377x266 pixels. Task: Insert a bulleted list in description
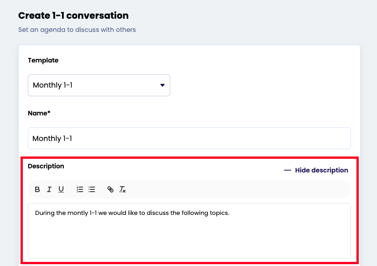tap(92, 189)
